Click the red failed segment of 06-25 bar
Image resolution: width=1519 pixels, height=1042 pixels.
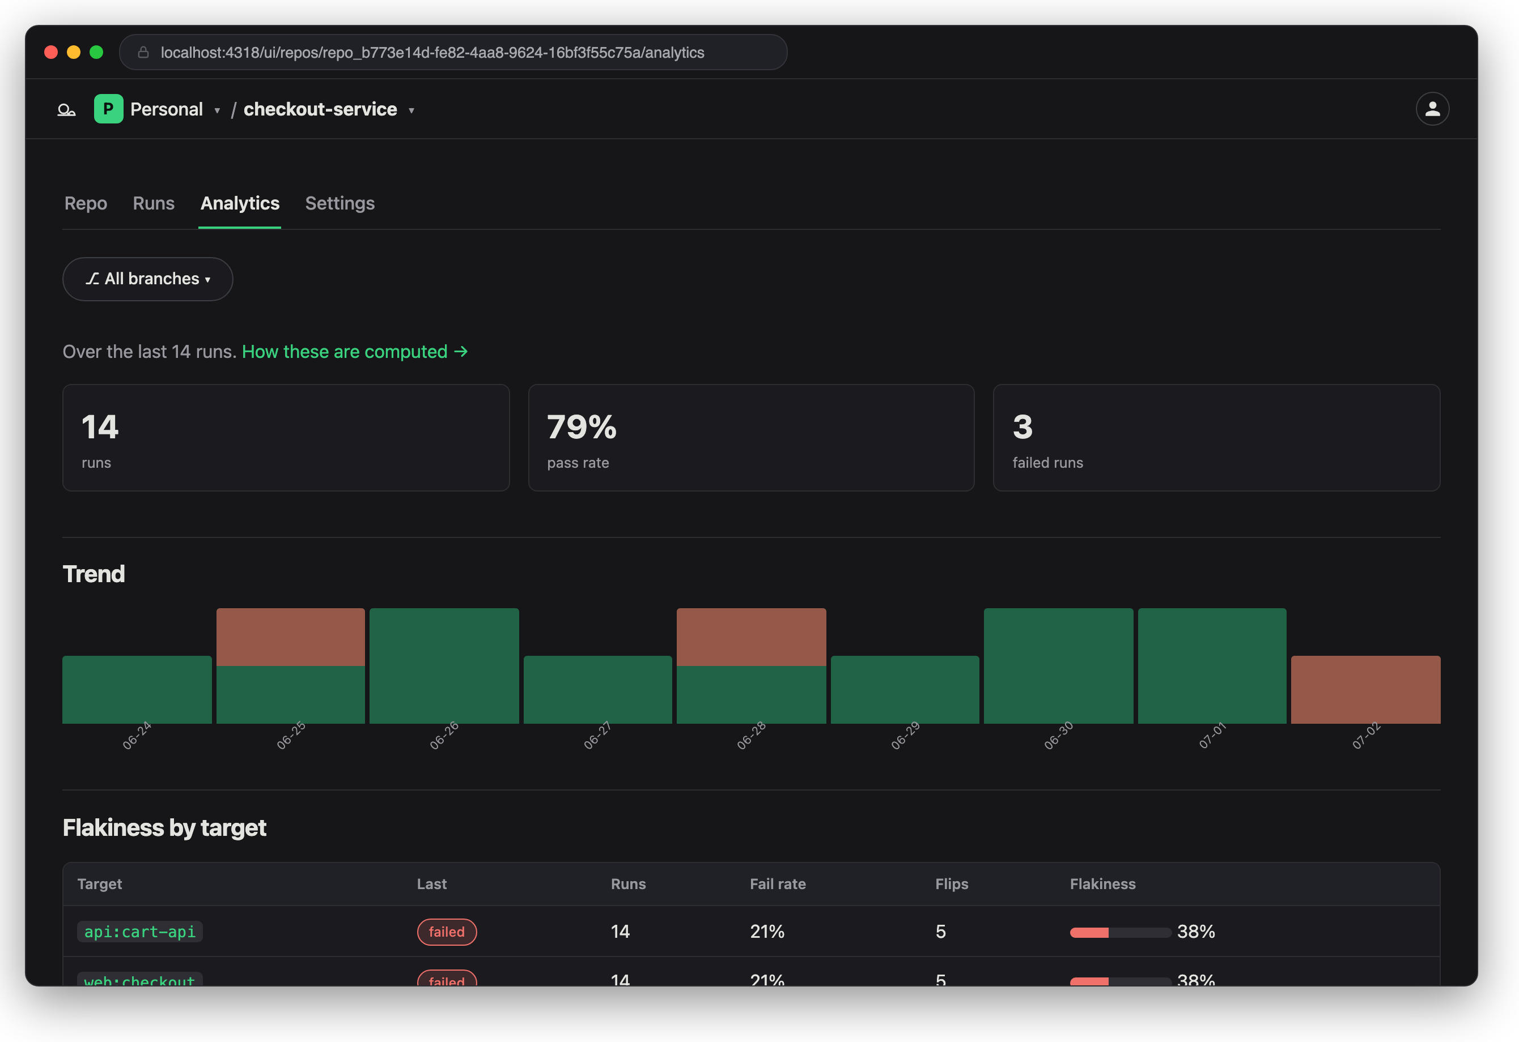tap(291, 637)
